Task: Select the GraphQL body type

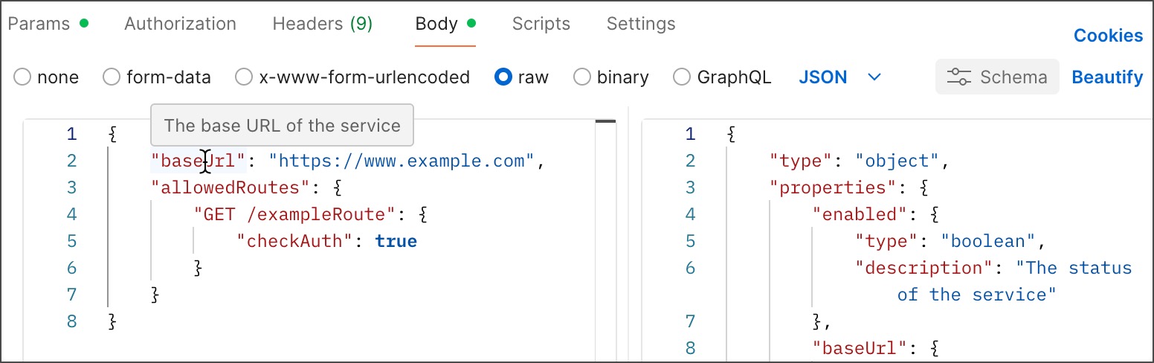Action: point(722,77)
